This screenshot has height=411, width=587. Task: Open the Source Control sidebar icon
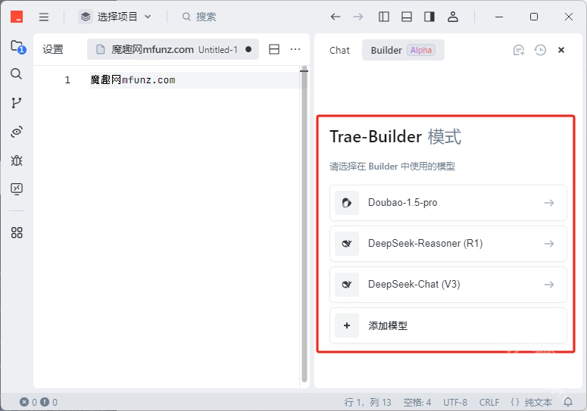click(x=17, y=103)
